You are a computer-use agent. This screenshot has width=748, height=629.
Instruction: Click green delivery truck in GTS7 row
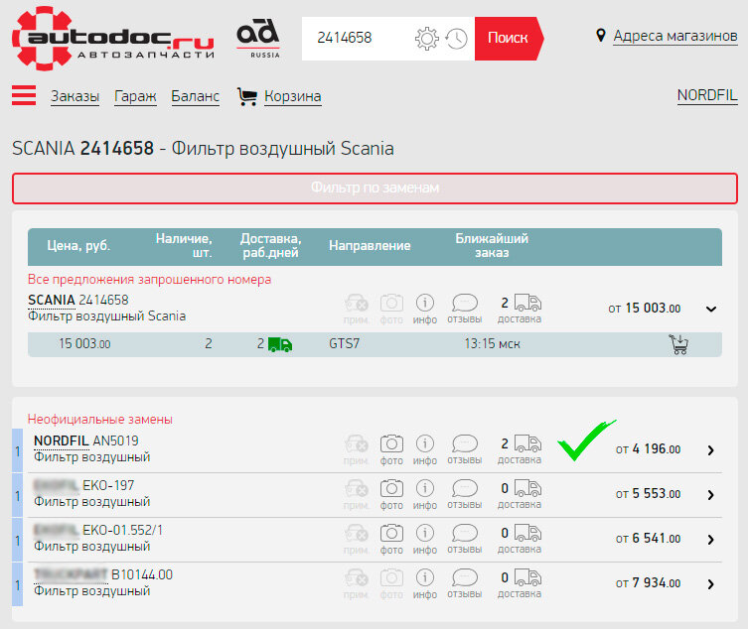click(280, 344)
